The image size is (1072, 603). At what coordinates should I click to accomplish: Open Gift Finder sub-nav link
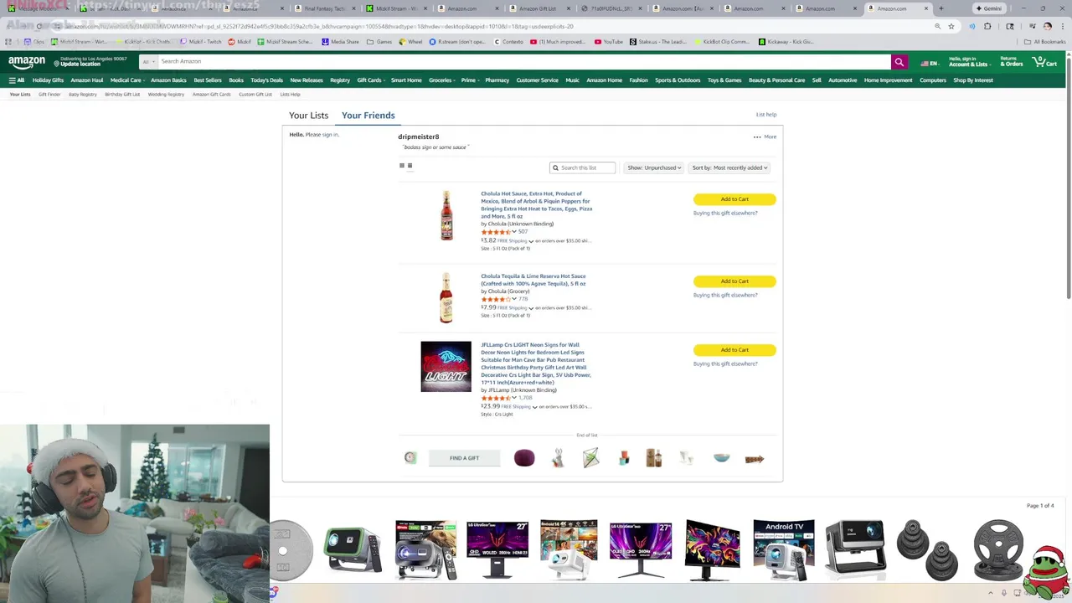click(x=49, y=95)
